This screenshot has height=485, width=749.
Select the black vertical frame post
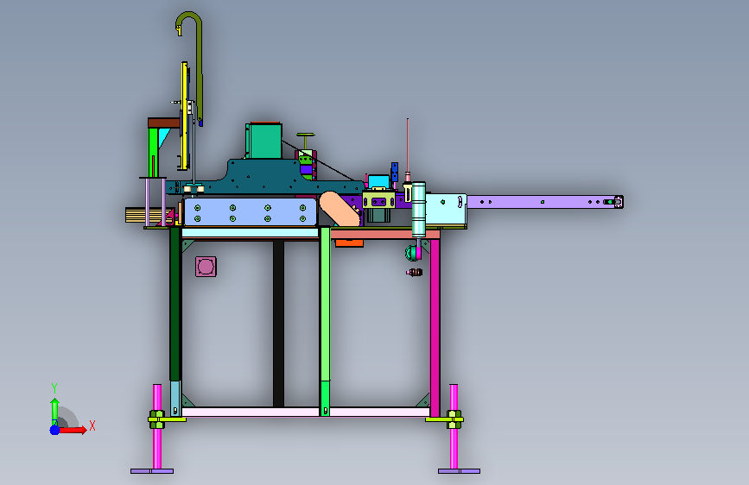coord(278,324)
